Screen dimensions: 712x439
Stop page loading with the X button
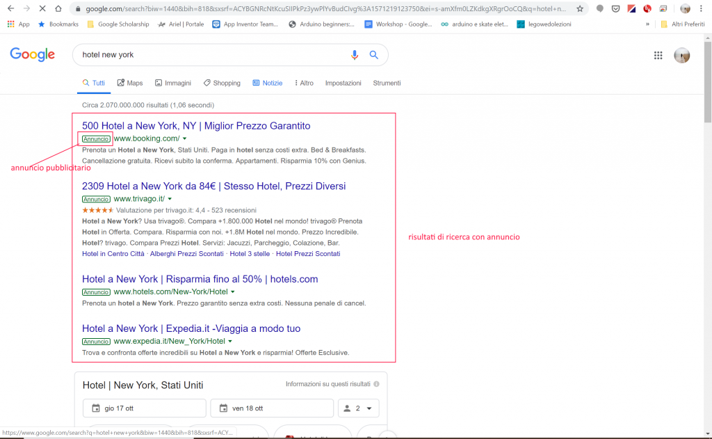pyautogui.click(x=42, y=8)
